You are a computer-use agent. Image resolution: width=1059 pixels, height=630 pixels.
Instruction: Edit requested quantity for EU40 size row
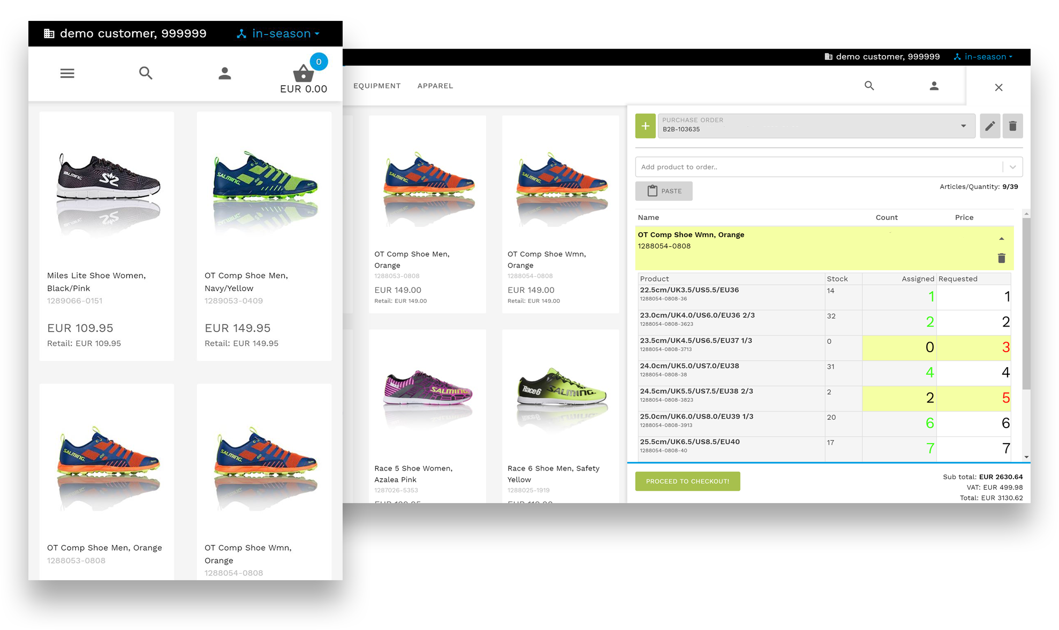974,448
